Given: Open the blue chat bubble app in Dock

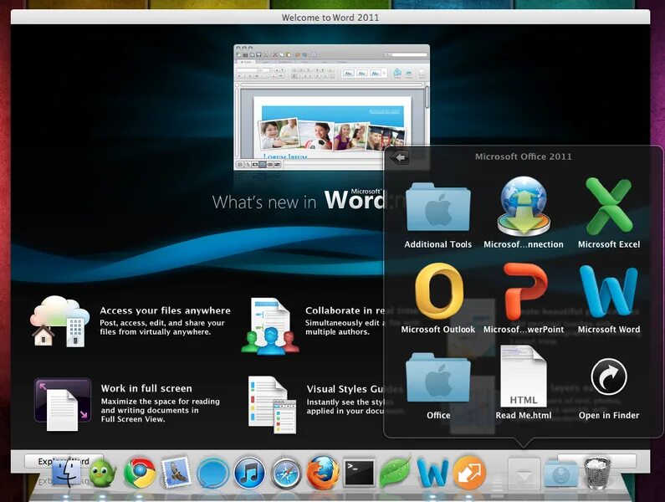Looking at the screenshot, I should pyautogui.click(x=212, y=473).
